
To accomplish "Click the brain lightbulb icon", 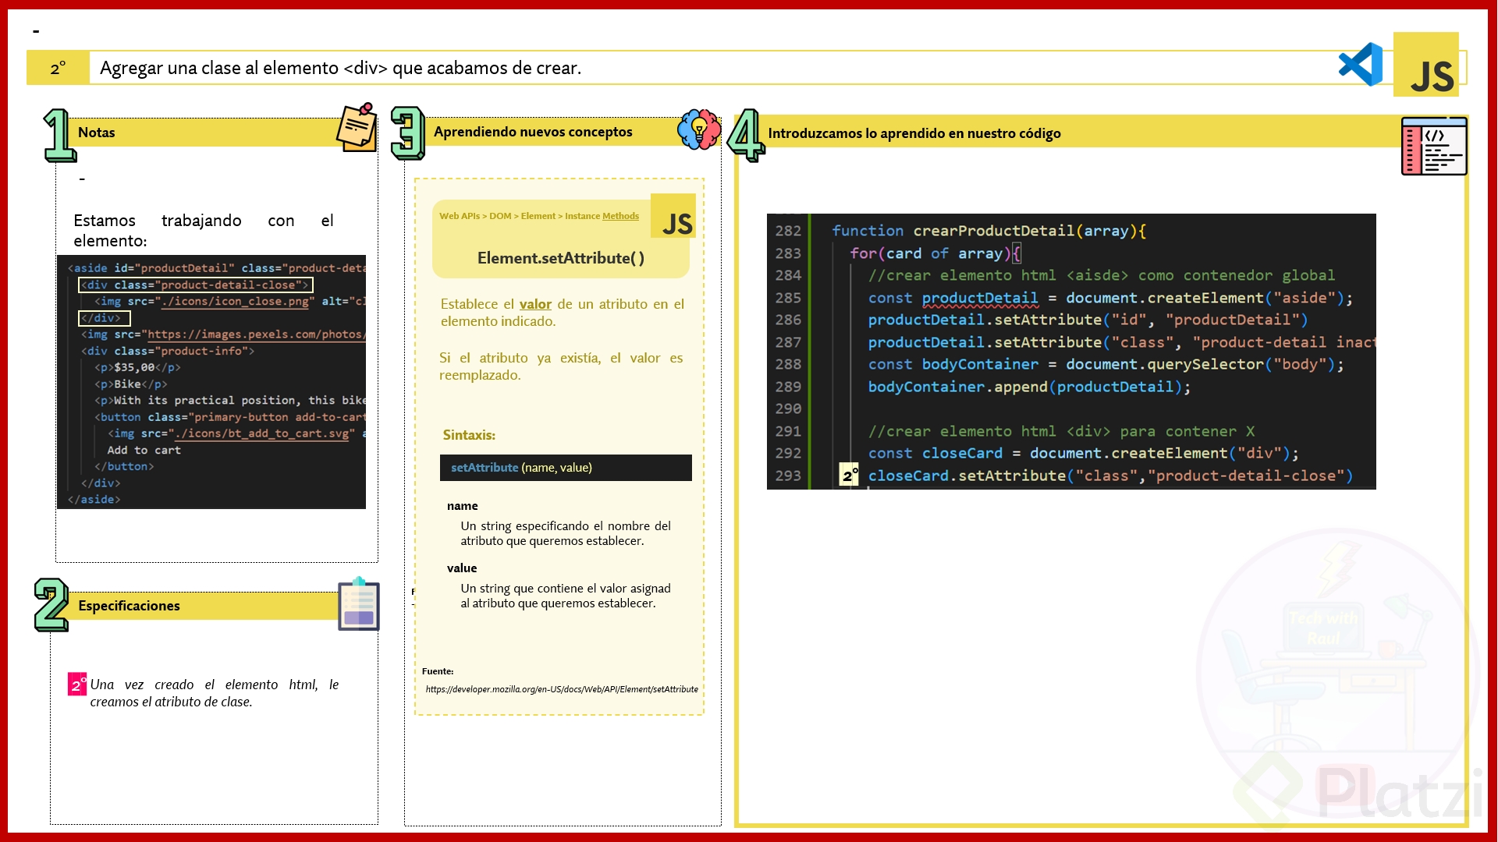I will pyautogui.click(x=699, y=129).
